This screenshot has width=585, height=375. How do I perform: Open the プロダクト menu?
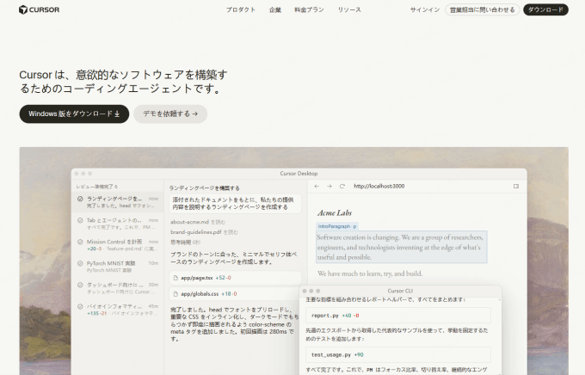coord(241,9)
